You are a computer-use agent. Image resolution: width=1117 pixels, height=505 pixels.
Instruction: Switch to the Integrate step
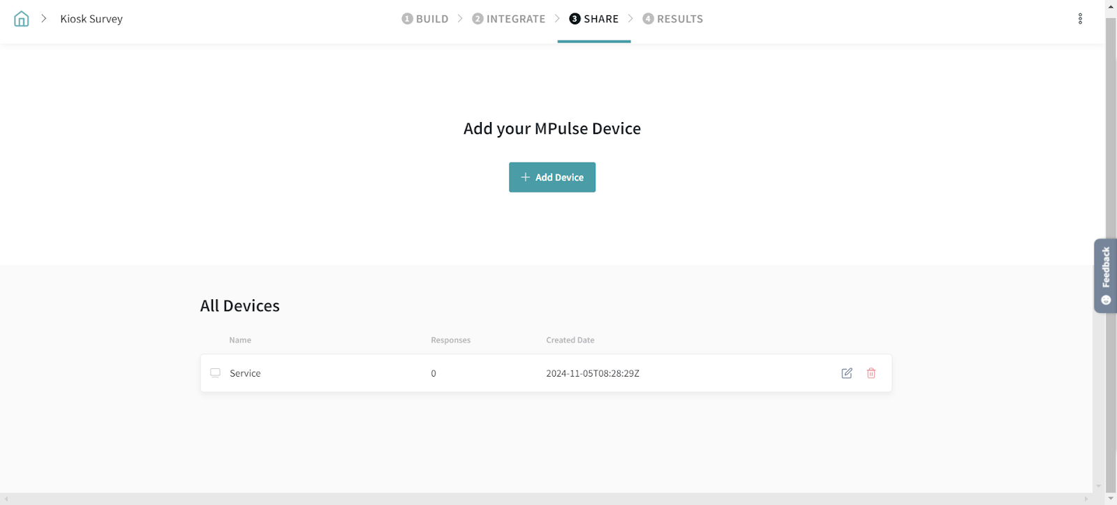508,19
